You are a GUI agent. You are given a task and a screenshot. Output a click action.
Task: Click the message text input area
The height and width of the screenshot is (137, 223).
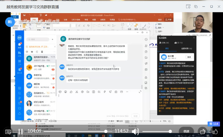coord(99,104)
